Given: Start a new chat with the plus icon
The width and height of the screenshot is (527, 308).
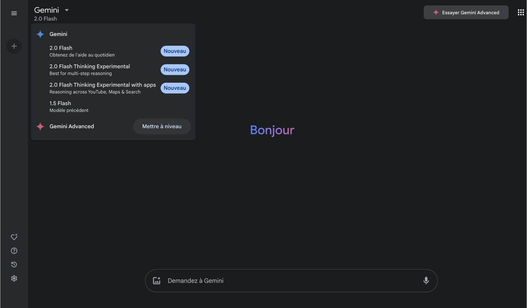Looking at the screenshot, I should tap(14, 46).
